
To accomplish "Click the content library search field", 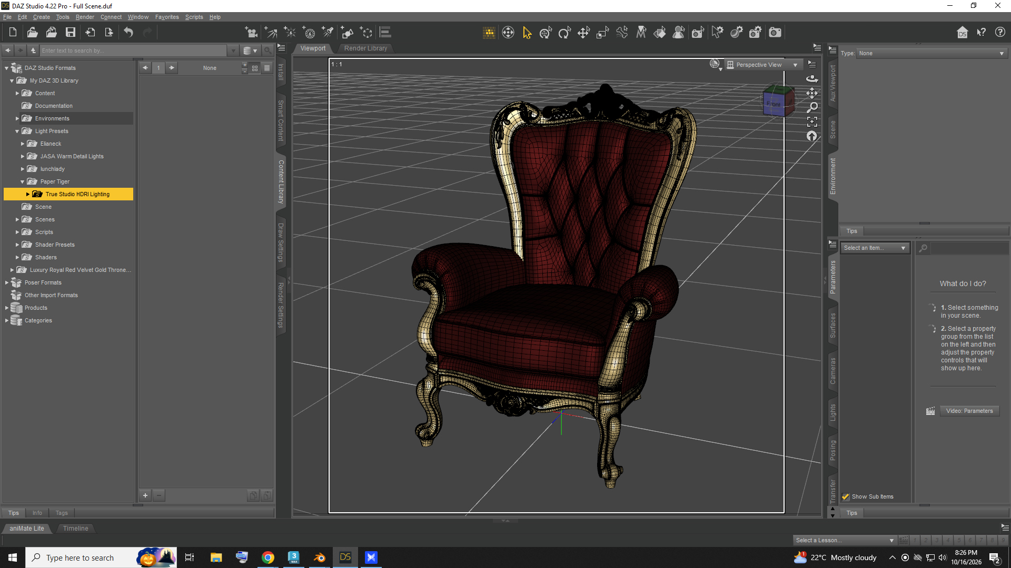I will point(134,50).
